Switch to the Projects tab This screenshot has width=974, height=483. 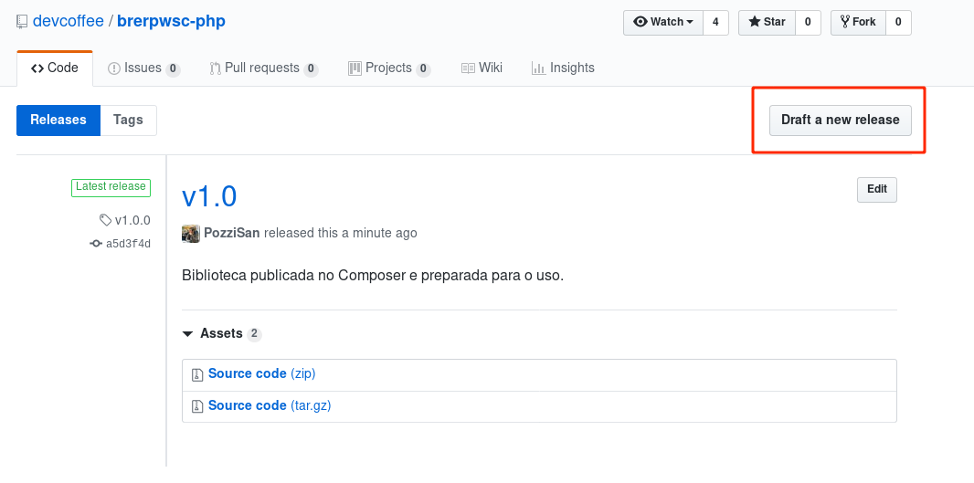tap(389, 68)
